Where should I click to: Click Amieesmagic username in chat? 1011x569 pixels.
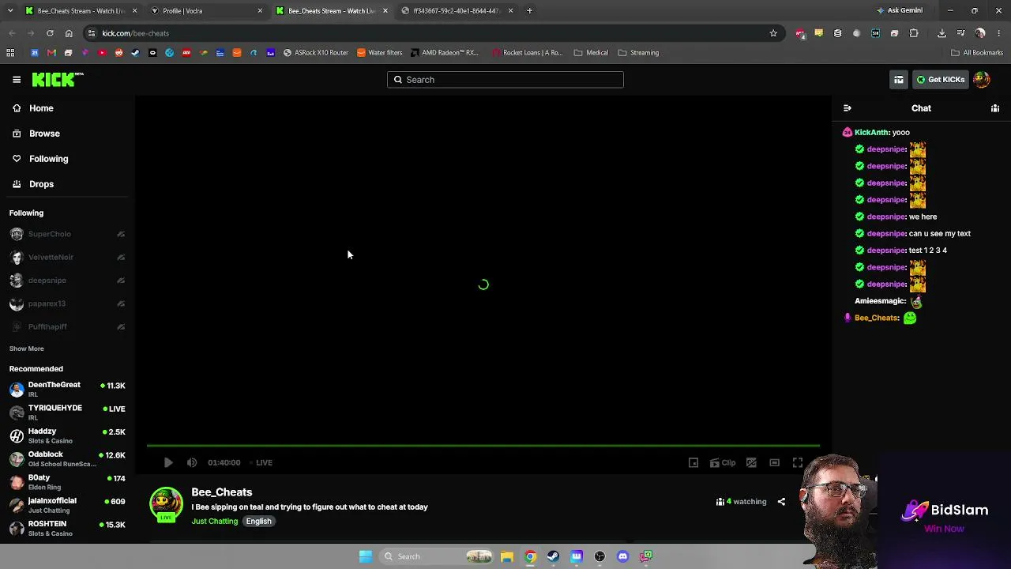coord(880,301)
